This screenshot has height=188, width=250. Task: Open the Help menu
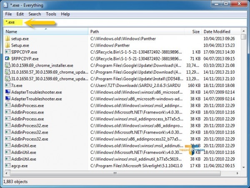coord(65,14)
